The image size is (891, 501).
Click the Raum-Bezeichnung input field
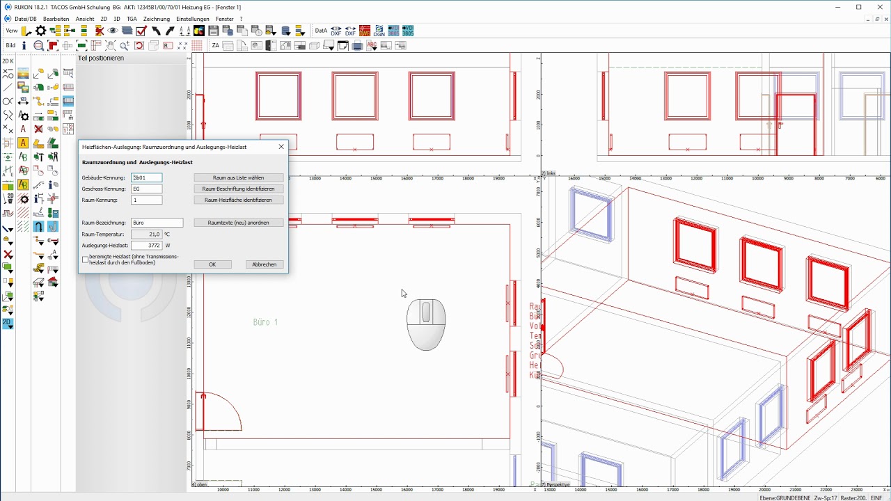pos(157,223)
